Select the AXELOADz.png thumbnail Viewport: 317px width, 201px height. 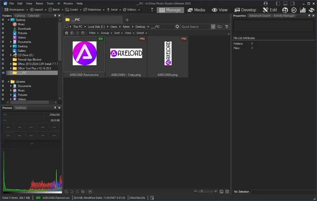[x=167, y=57]
